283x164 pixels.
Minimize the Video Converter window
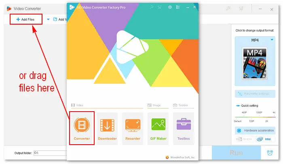(260, 9)
